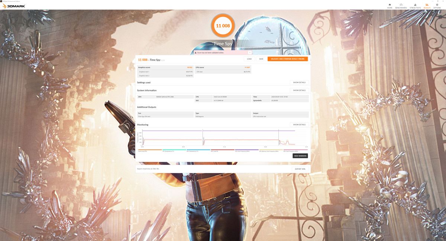Viewport: 446px width, 241px height.
Task: Click the warning triangle icon
Action: pos(195,53)
